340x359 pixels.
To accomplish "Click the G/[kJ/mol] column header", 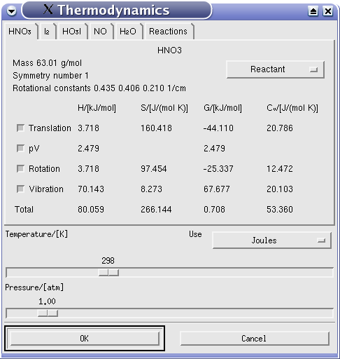I will tap(222, 108).
